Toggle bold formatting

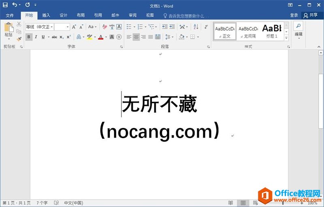[29, 37]
